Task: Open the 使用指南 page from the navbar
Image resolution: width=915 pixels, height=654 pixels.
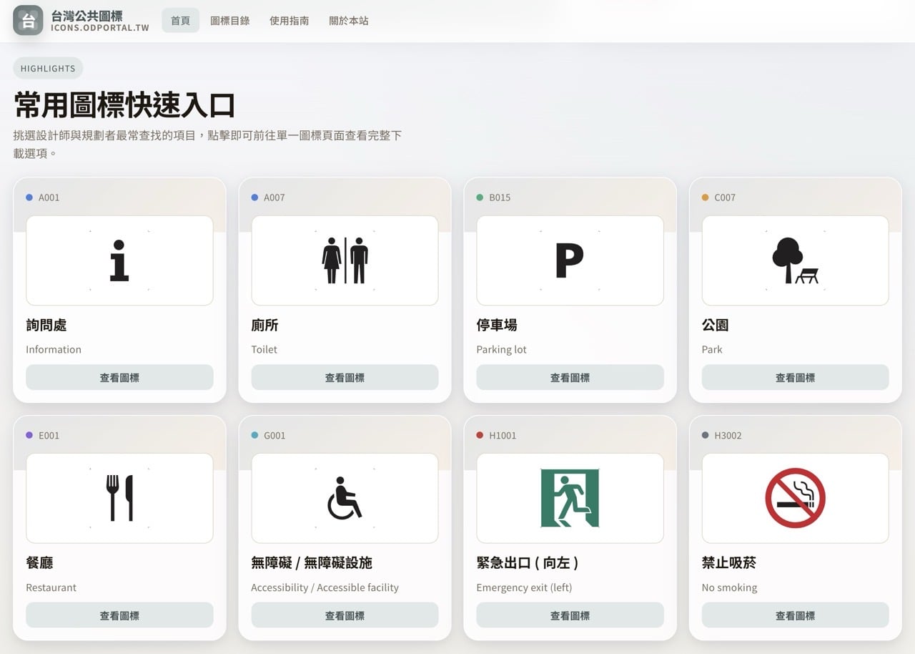Action: click(x=289, y=21)
